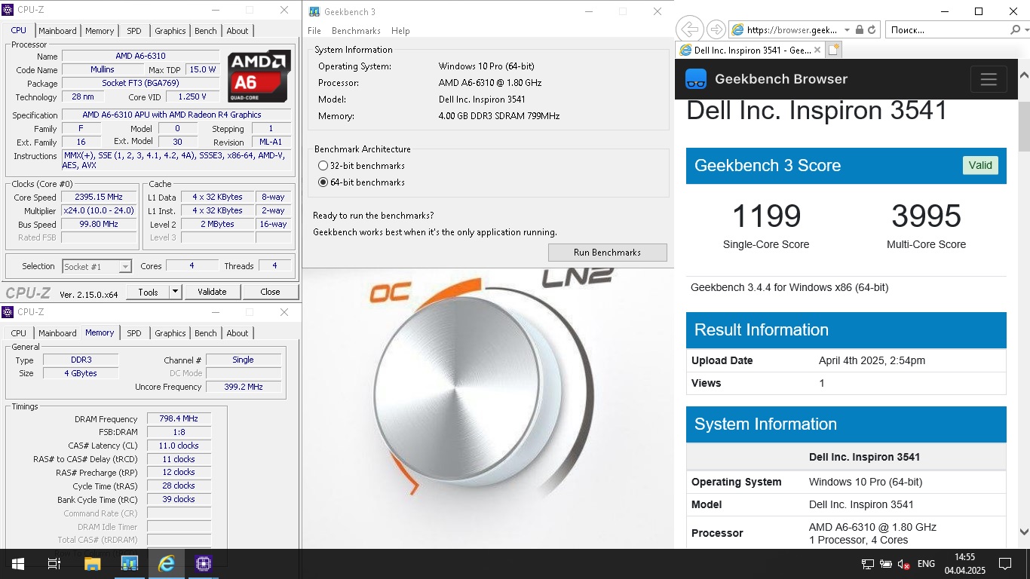Switch to CPU tab in Memory CPU-Z window
1030x579 pixels.
coord(18,333)
